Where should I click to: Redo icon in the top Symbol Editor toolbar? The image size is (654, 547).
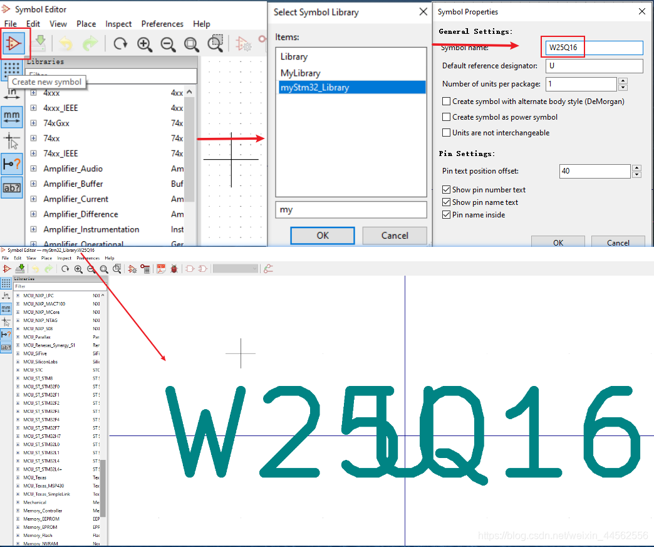[x=90, y=43]
